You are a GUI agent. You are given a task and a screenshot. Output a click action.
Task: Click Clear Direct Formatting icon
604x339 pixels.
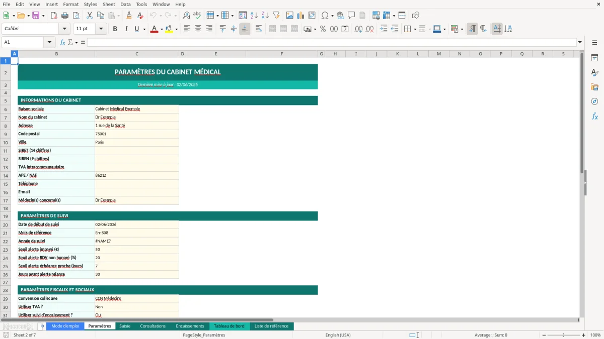[x=140, y=16]
